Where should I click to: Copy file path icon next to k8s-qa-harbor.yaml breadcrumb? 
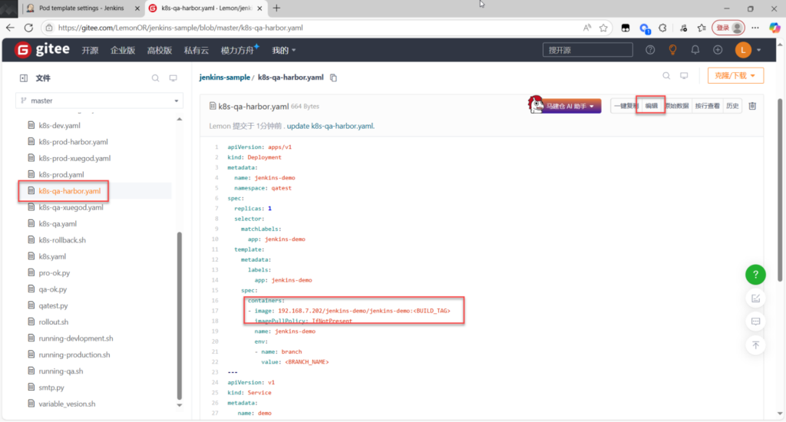[333, 77]
